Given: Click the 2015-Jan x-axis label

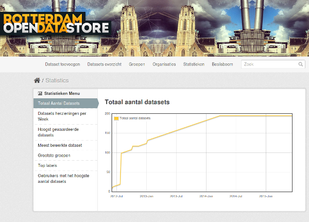Looking at the screenshot, I should (x=266, y=196).
